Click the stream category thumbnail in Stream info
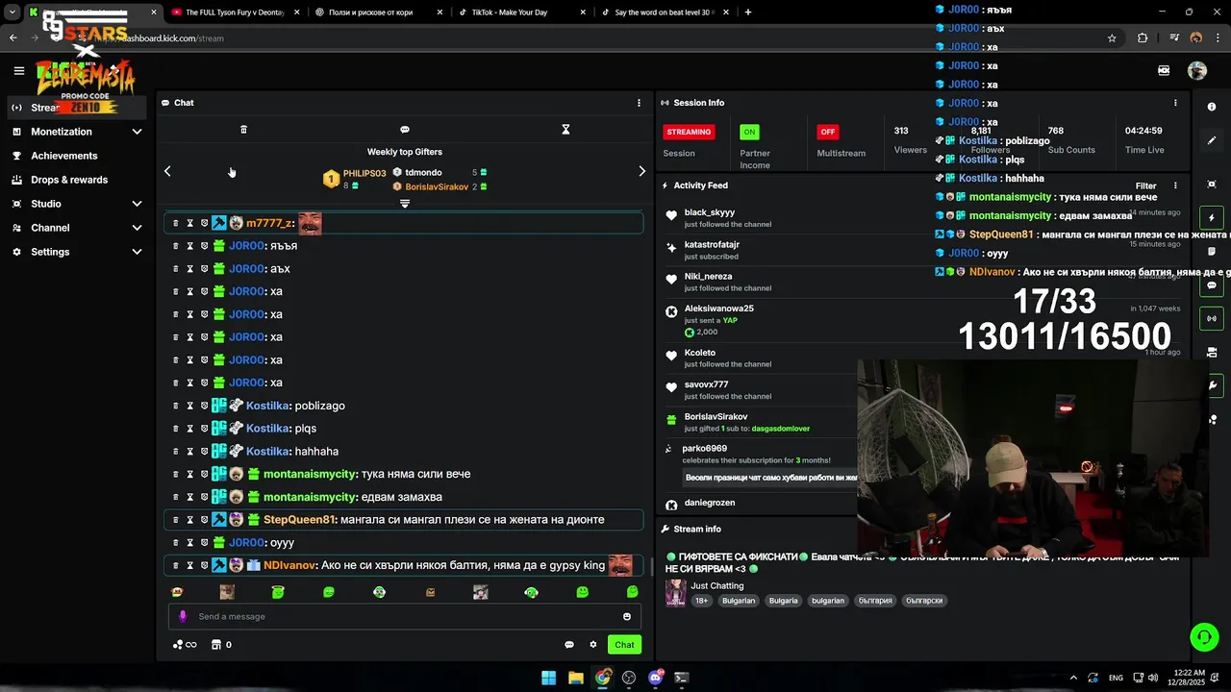 pyautogui.click(x=676, y=592)
